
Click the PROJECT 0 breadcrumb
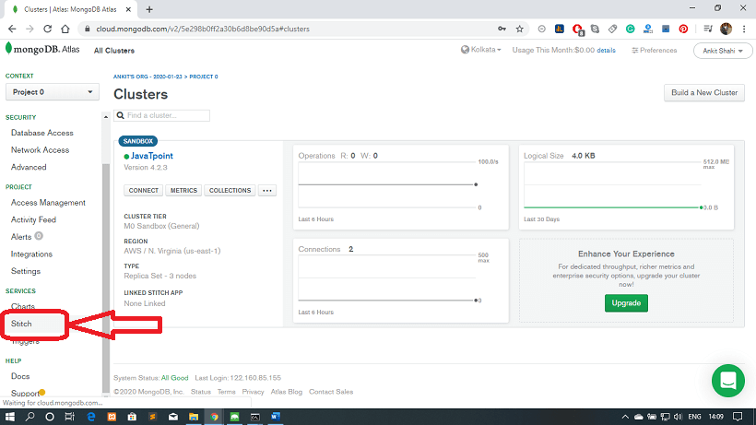tap(204, 77)
